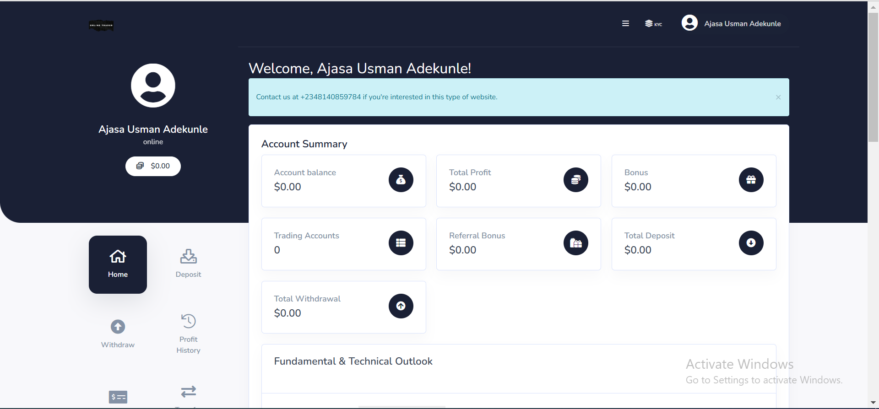Open the hamburger menu icon
The width and height of the screenshot is (879, 409).
(x=625, y=23)
